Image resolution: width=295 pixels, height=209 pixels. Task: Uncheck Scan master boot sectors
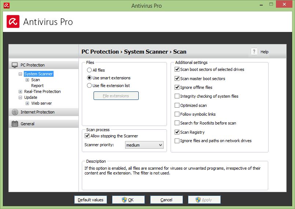(177, 78)
